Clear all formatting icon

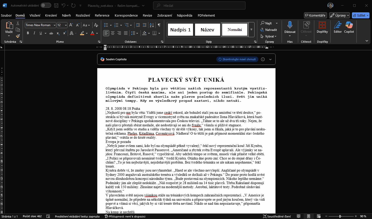click(96, 25)
